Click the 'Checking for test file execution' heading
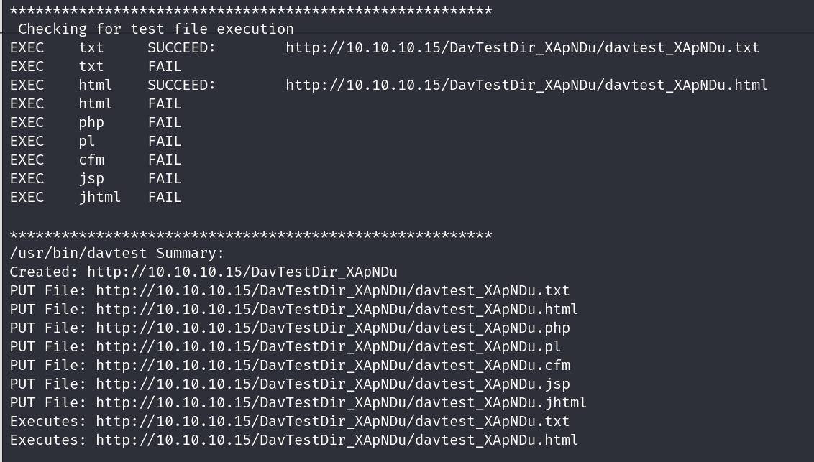The width and height of the screenshot is (814, 462). (155, 29)
